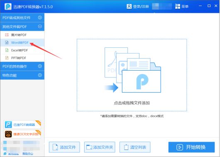Click chevron beside 特色功能
Screen dimensions: 220x157
click(x=40, y=75)
